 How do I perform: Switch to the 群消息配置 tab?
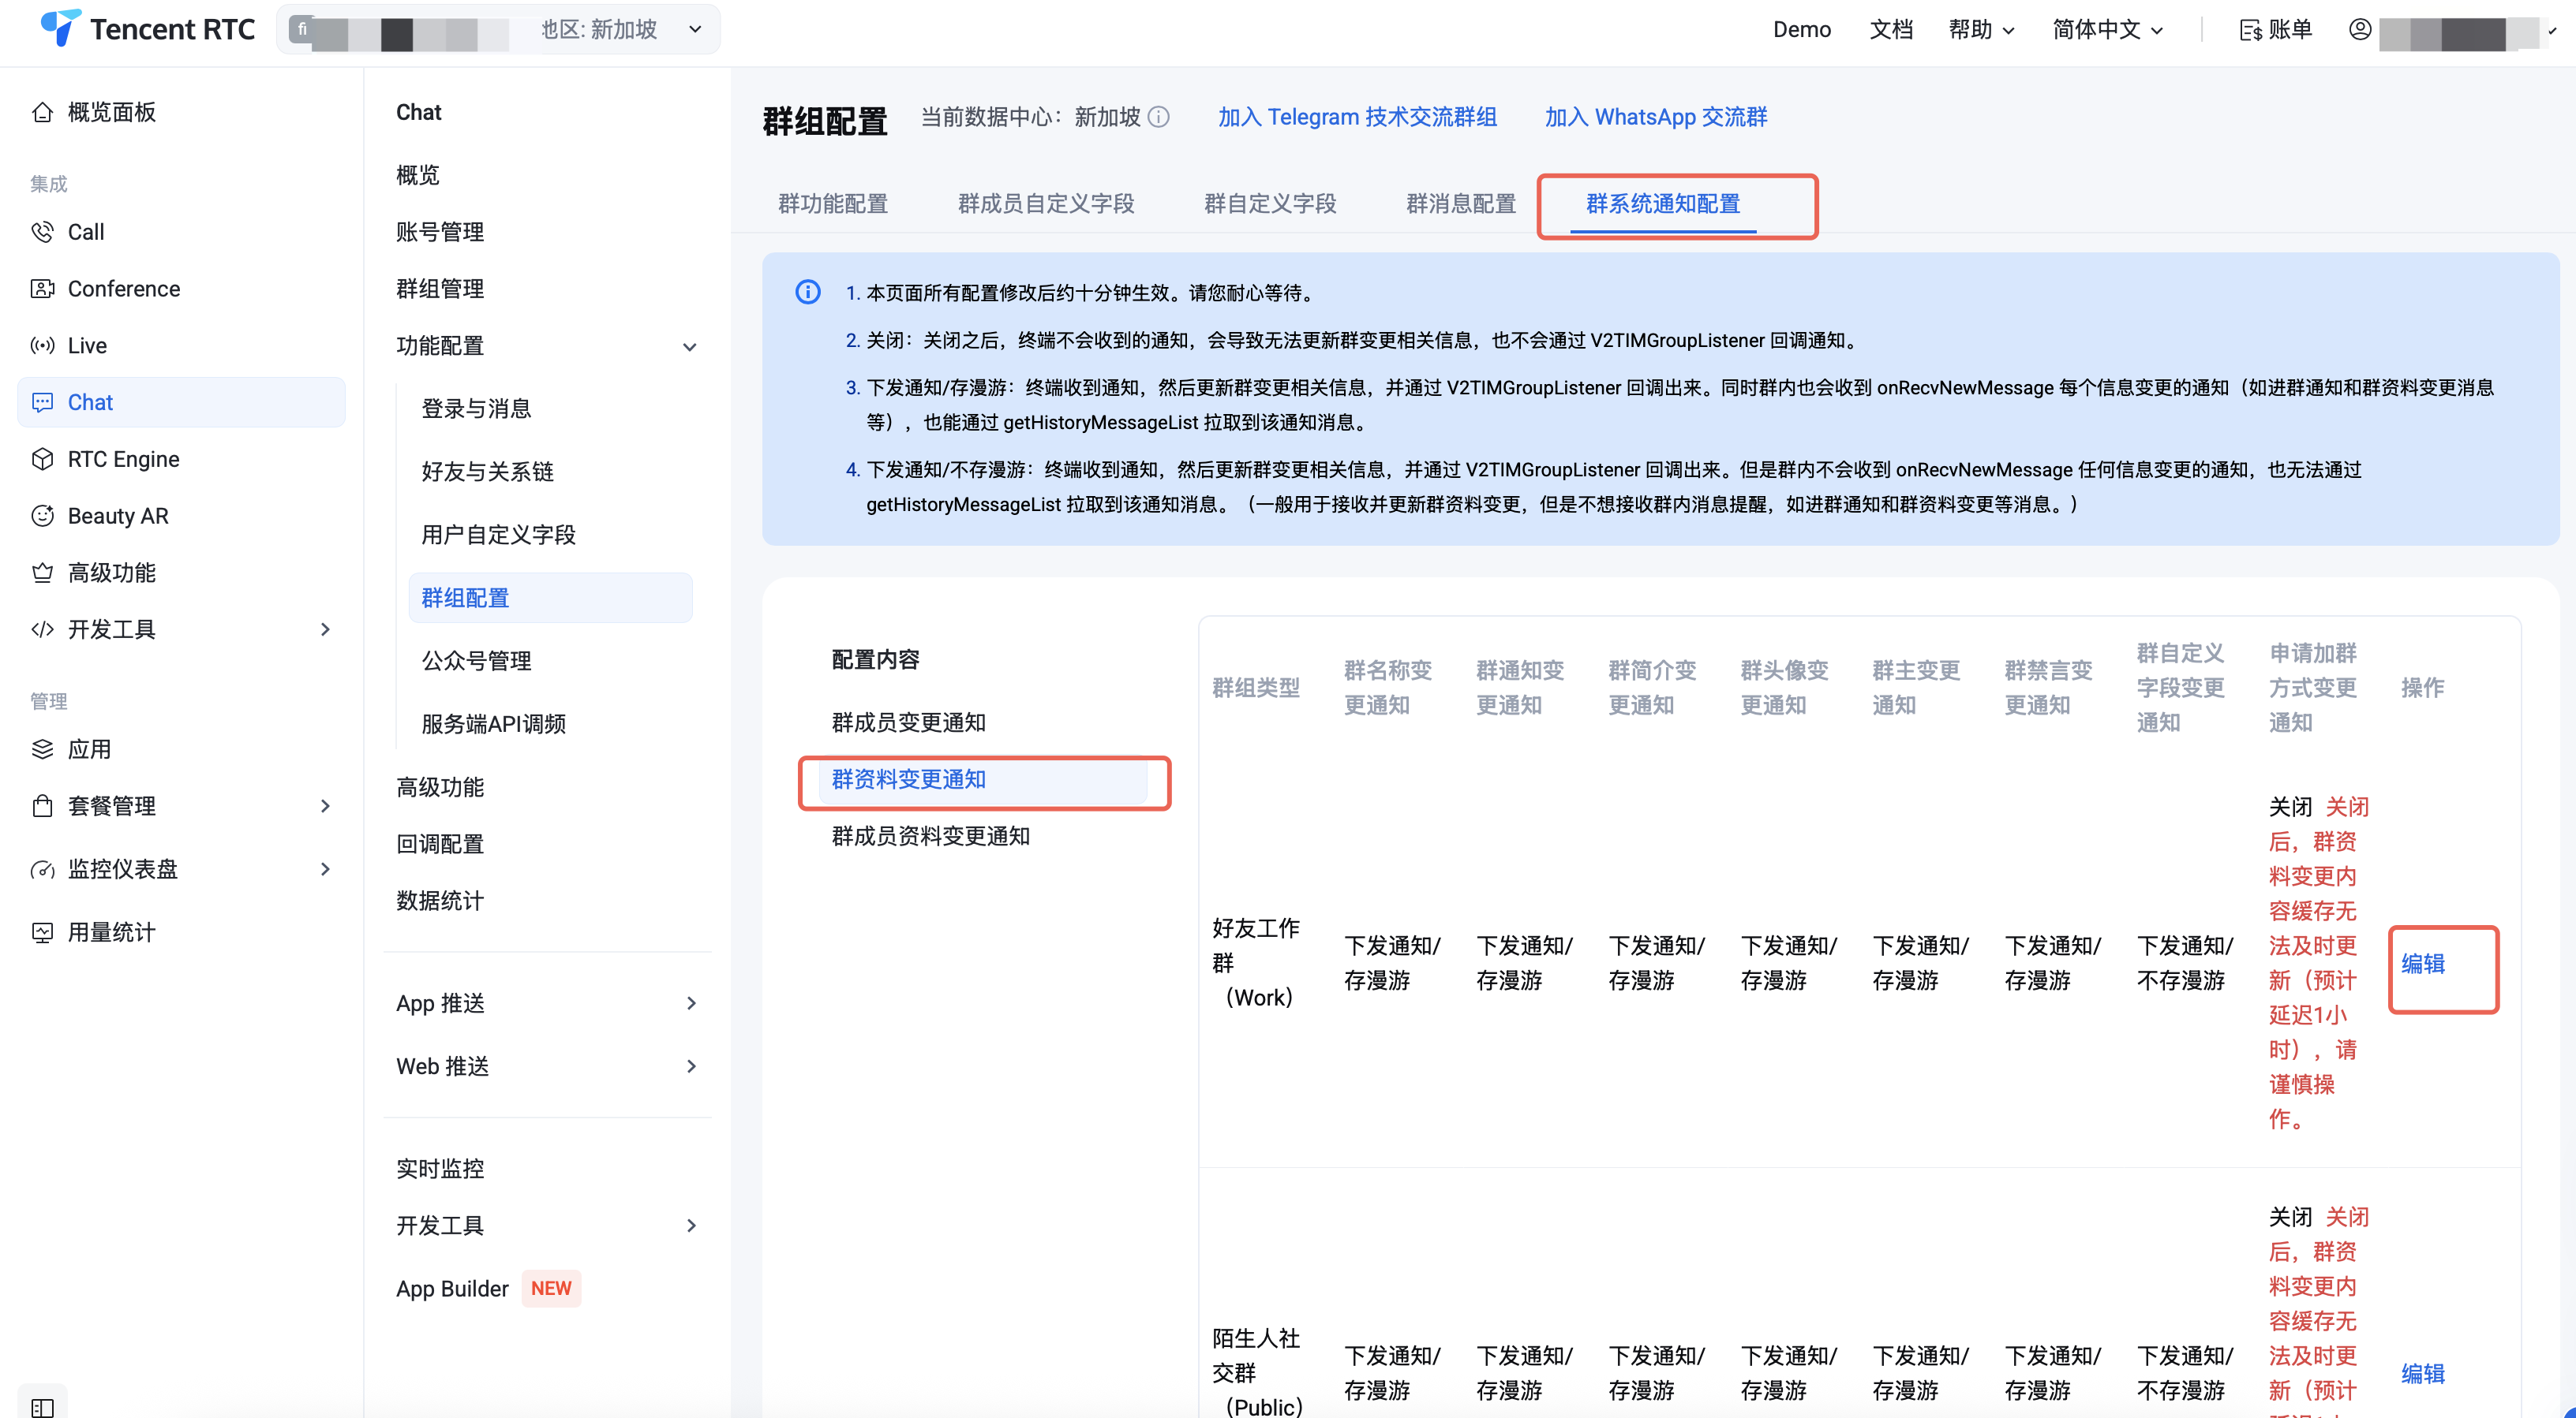pos(1461,203)
